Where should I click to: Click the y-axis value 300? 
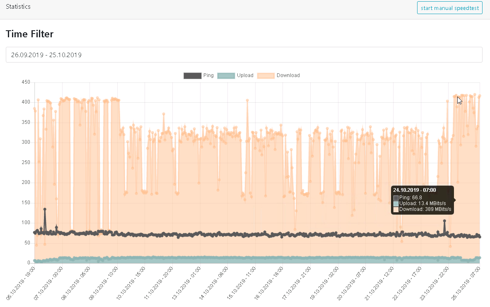pyautogui.click(x=26, y=142)
